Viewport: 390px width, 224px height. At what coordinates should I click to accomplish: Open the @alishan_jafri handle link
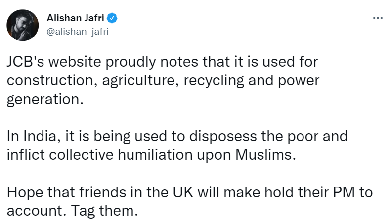(x=77, y=31)
